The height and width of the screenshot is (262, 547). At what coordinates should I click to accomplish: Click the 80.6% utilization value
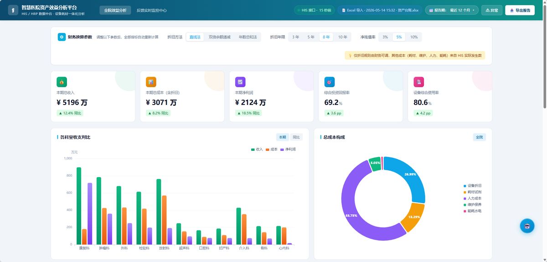point(423,103)
